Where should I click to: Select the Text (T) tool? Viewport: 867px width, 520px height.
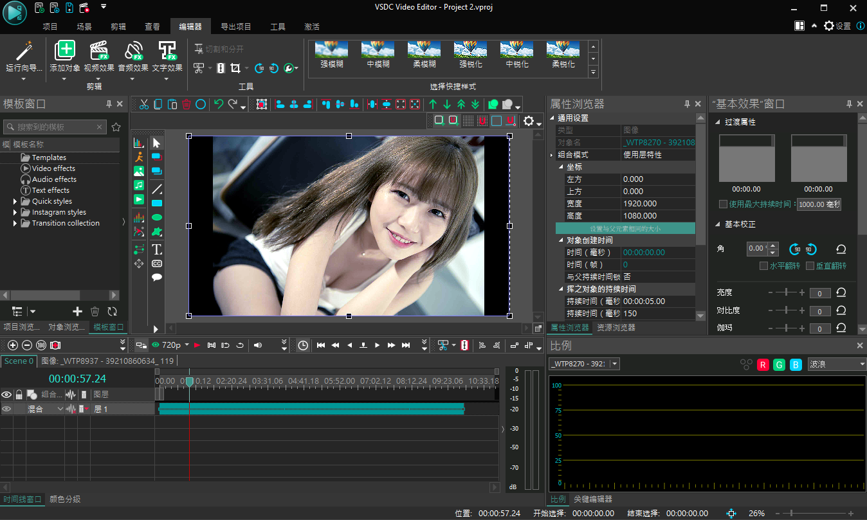(156, 249)
